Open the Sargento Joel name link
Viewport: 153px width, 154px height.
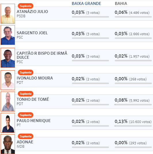coord(32,33)
